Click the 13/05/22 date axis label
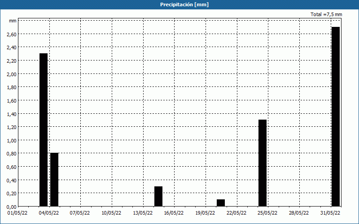Screen dimensions: 359x224 [143, 213]
